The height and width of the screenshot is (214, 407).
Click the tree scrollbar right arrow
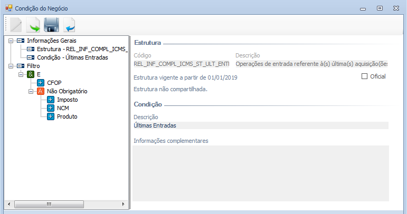coord(123,204)
